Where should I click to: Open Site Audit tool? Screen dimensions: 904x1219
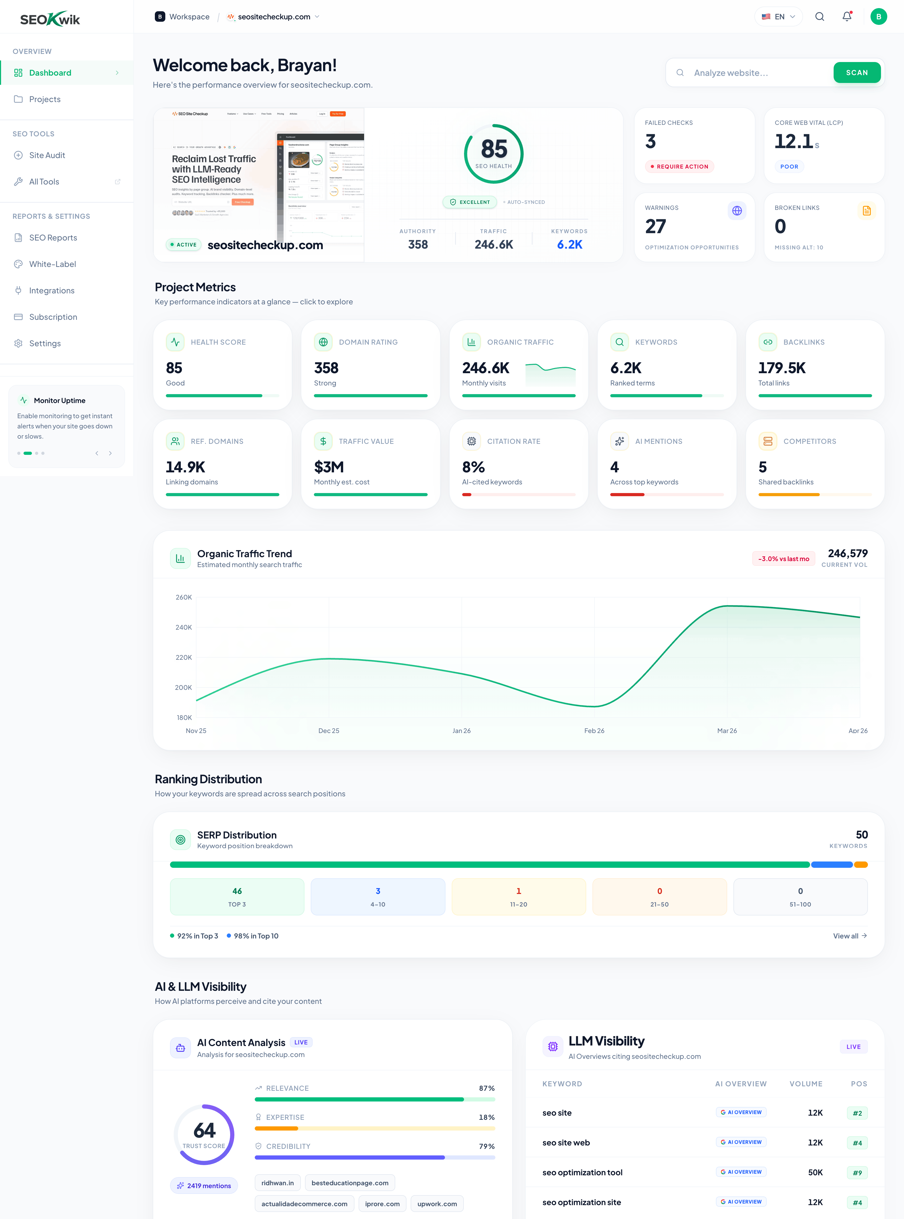[x=67, y=155]
